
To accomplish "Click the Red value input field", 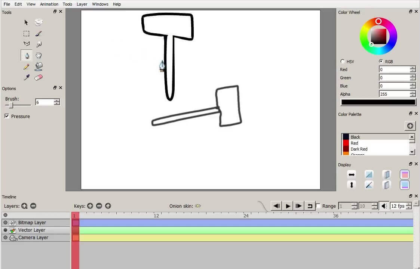I will 394,69.
